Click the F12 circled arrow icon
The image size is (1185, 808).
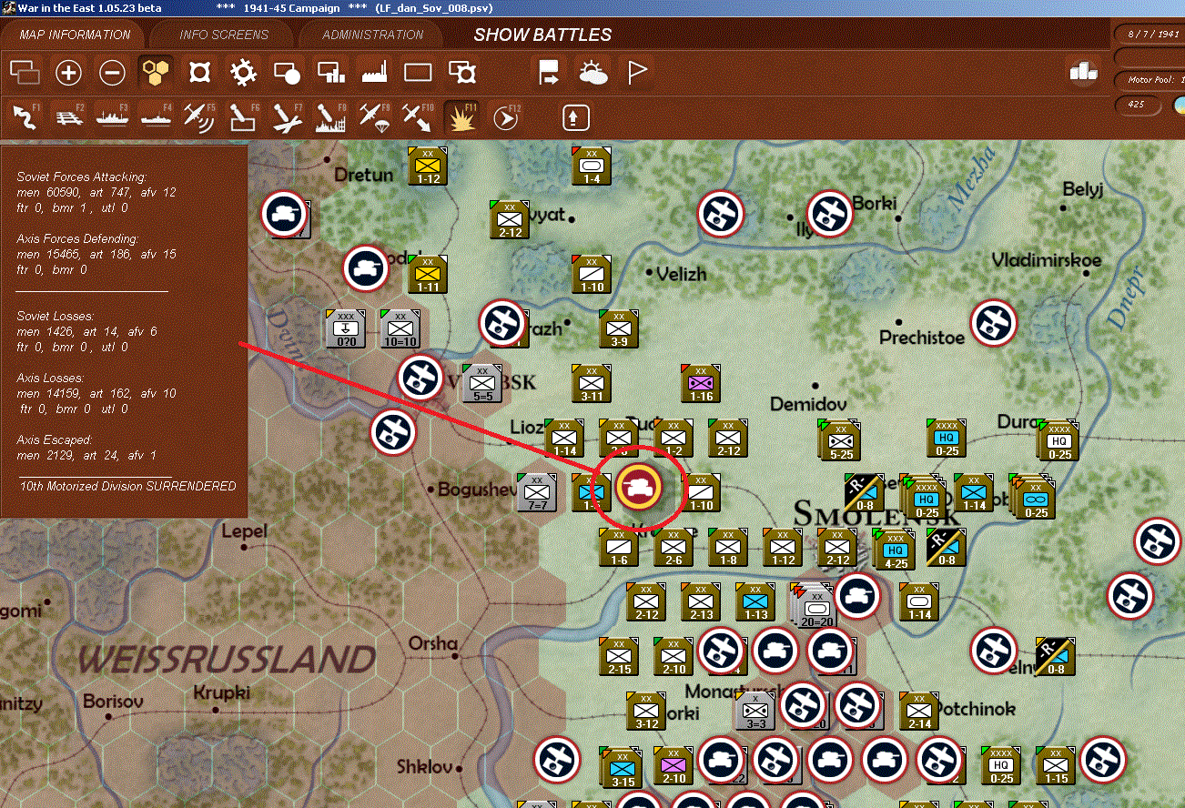click(x=506, y=117)
